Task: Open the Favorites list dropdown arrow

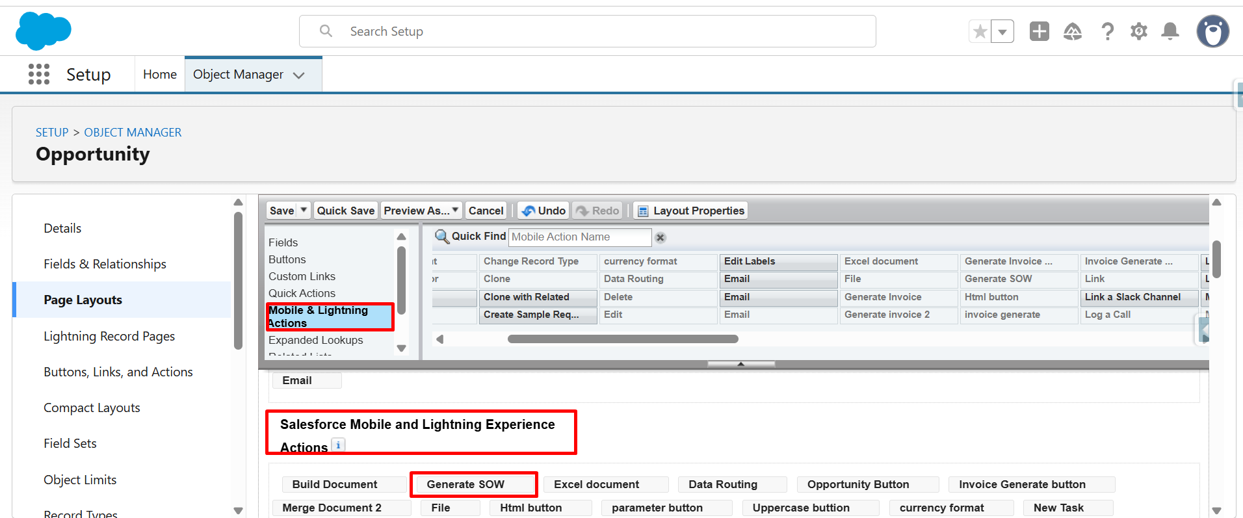Action: 1002,31
